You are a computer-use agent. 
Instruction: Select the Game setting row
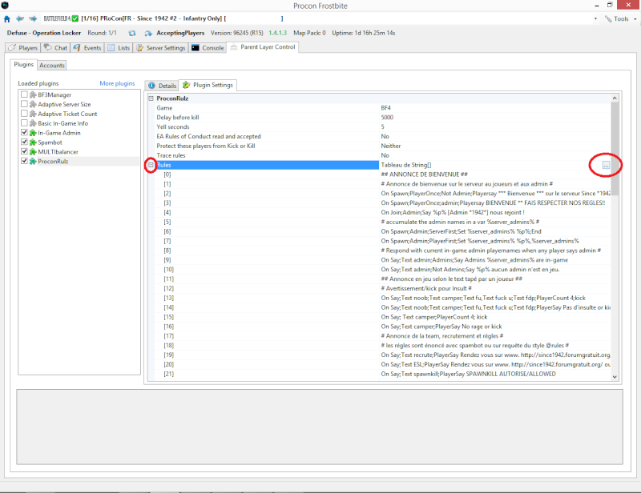[x=382, y=108]
